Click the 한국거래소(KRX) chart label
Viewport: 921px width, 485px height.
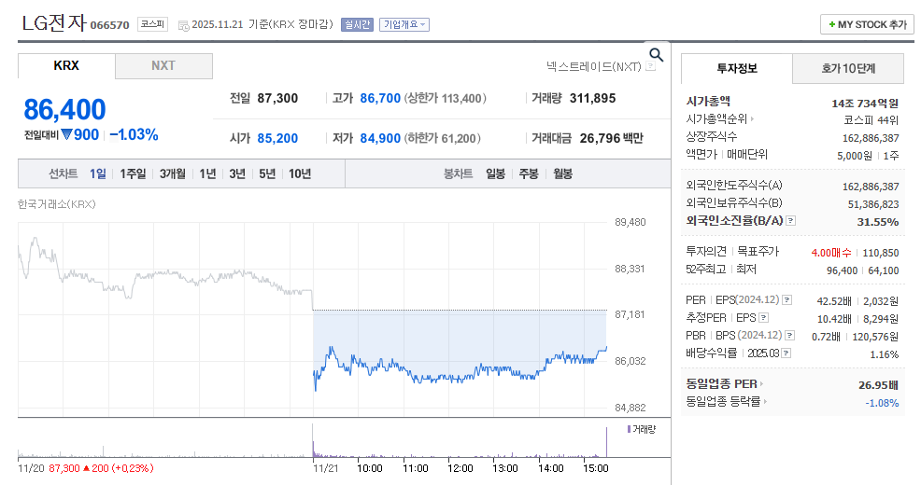pyautogui.click(x=56, y=204)
